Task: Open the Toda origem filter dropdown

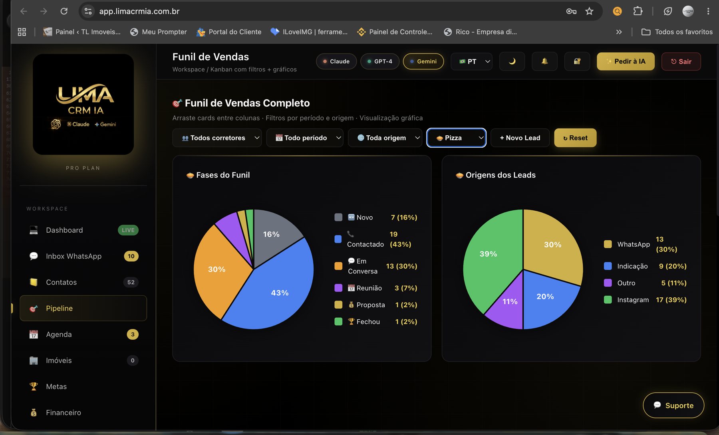Action: [x=385, y=138]
